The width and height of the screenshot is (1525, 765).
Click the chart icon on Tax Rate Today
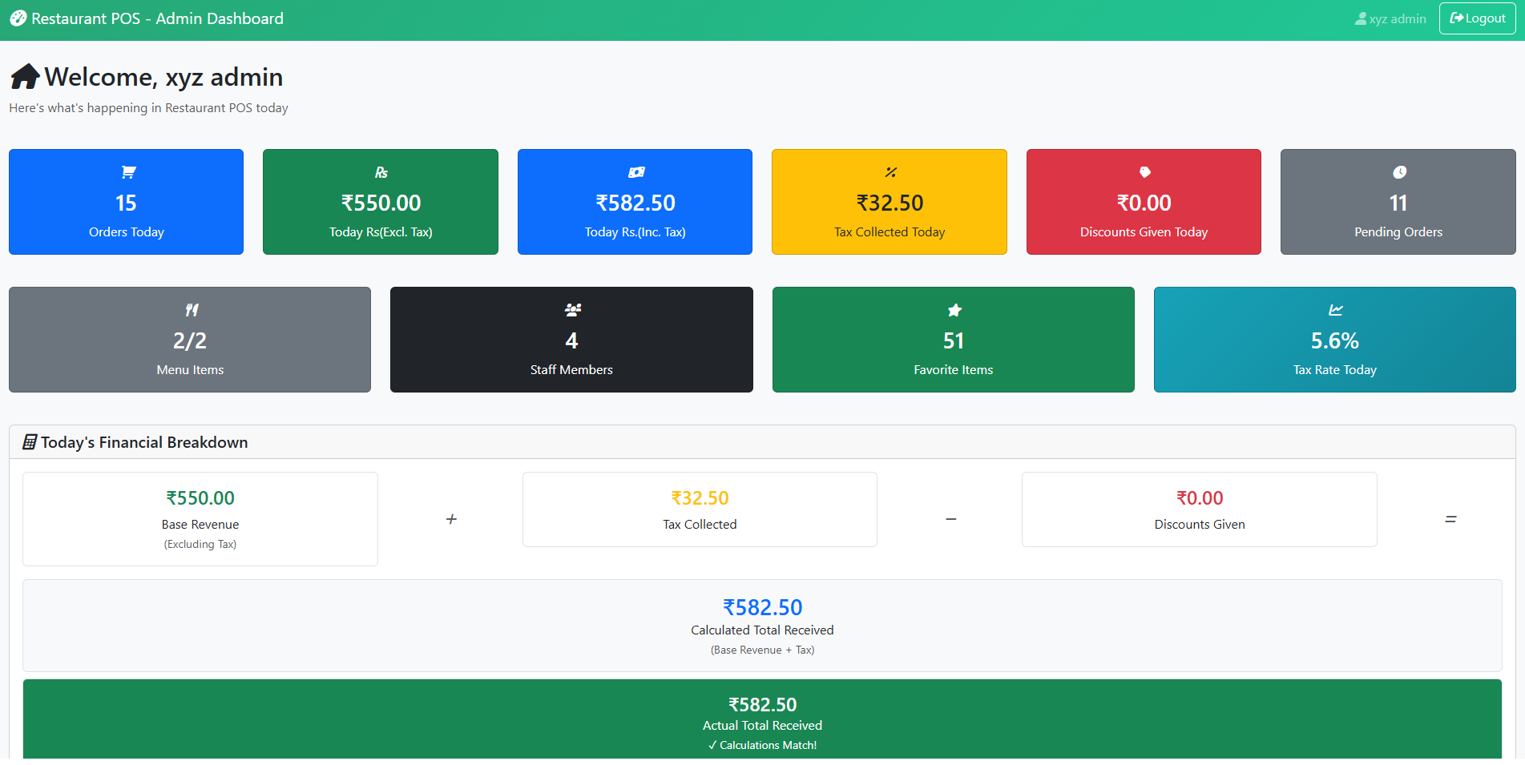click(1333, 310)
